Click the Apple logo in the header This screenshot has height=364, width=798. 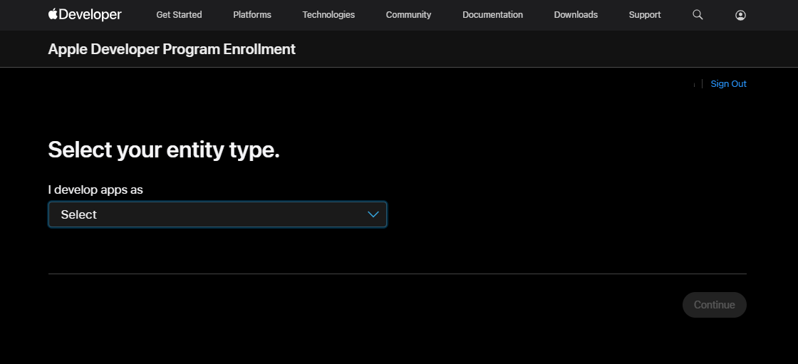(x=53, y=14)
